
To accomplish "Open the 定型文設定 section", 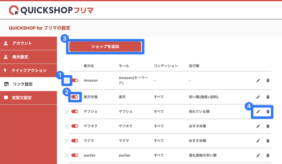I will [28, 98].
